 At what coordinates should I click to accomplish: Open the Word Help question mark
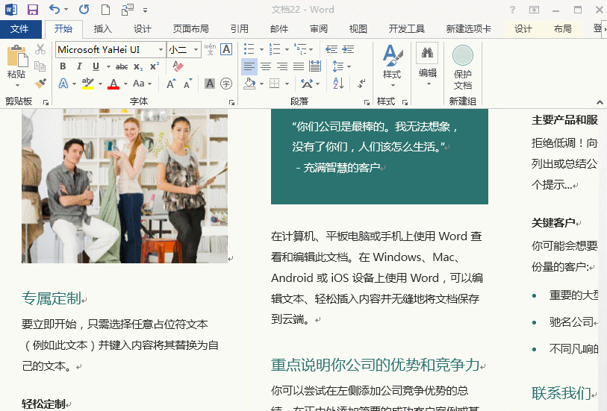[x=512, y=10]
